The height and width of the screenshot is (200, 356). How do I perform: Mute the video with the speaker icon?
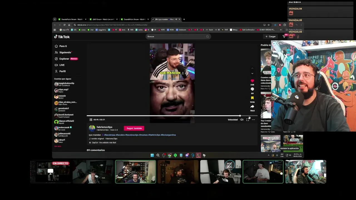tap(242, 120)
